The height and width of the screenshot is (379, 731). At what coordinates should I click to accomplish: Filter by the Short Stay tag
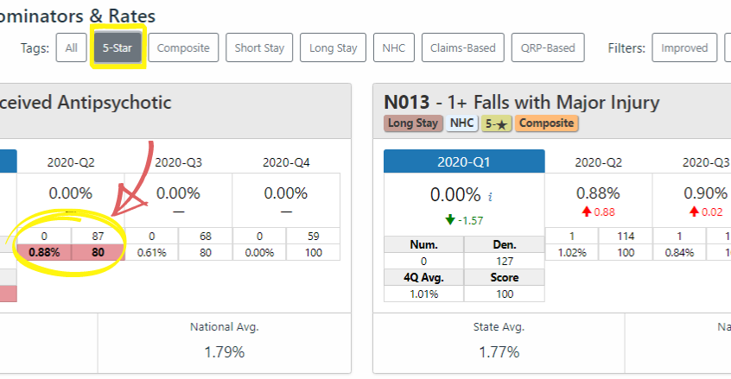pos(259,47)
